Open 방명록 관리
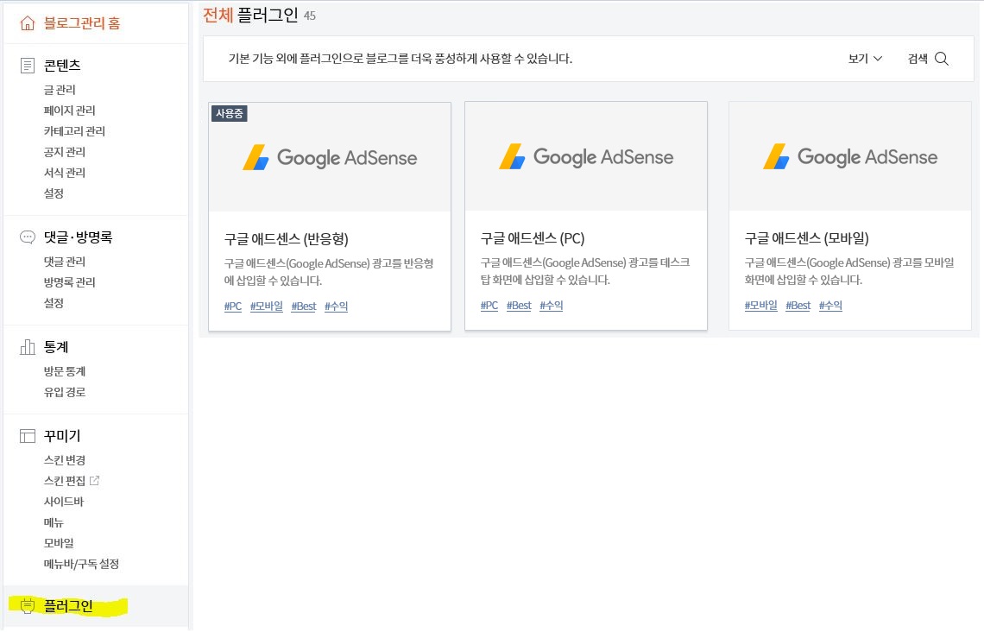Image resolution: width=984 pixels, height=632 pixels. pyautogui.click(x=70, y=282)
